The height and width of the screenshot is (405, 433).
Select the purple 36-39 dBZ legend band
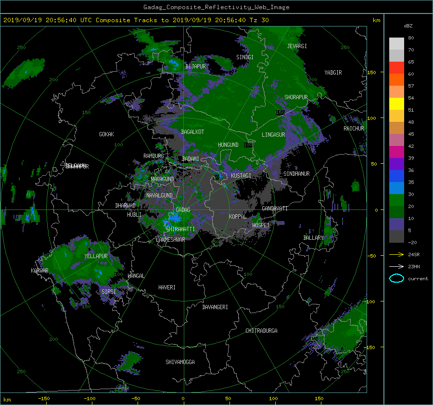(396, 164)
